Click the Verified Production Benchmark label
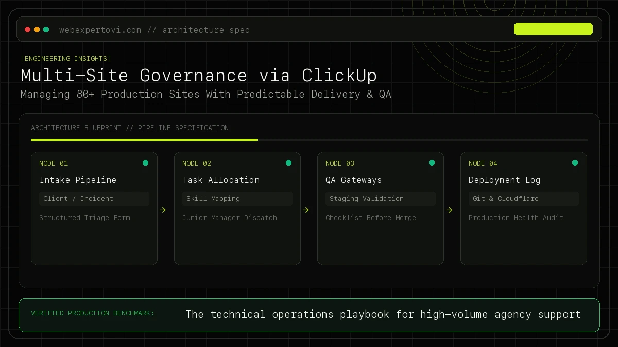618x347 pixels. [x=93, y=313]
